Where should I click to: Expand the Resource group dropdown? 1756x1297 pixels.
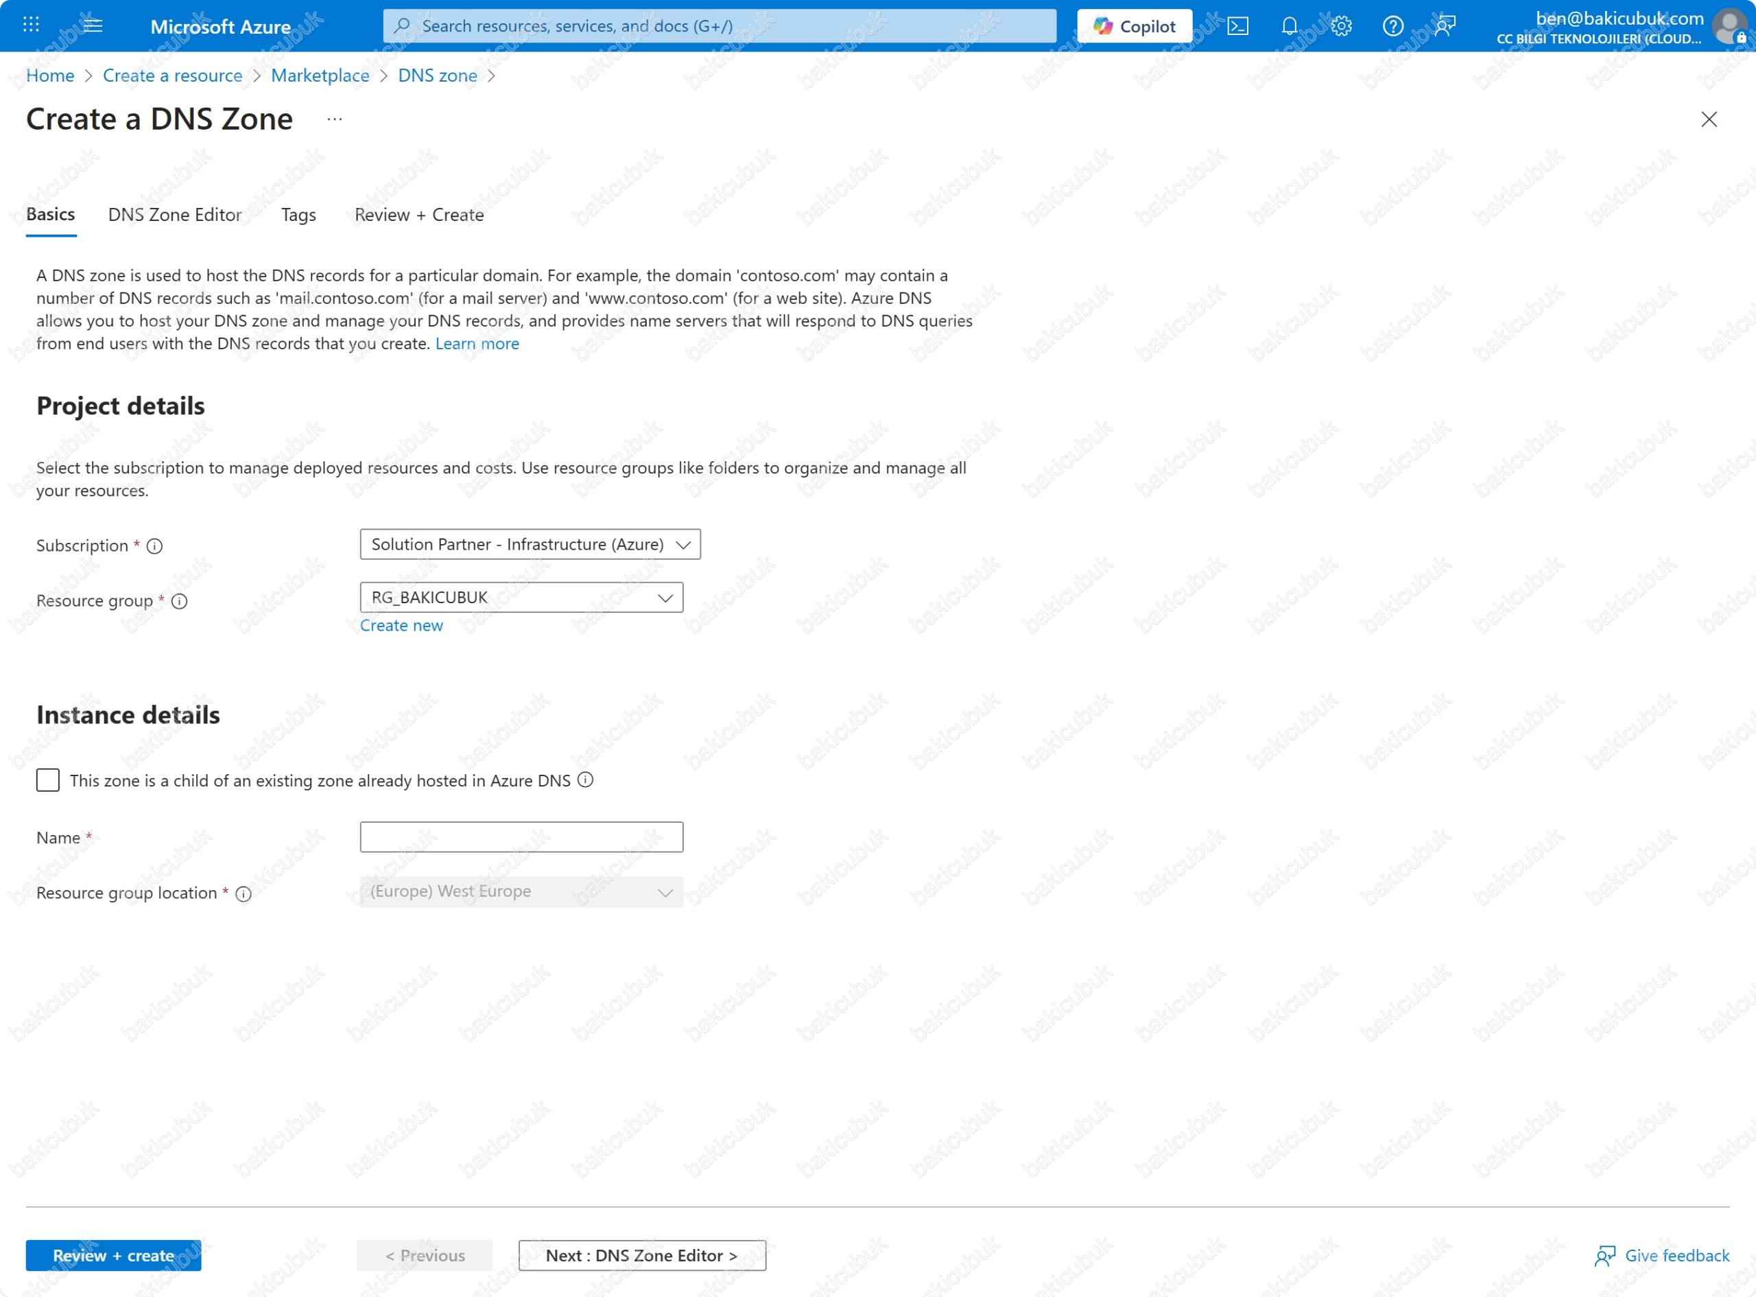pyautogui.click(x=521, y=598)
